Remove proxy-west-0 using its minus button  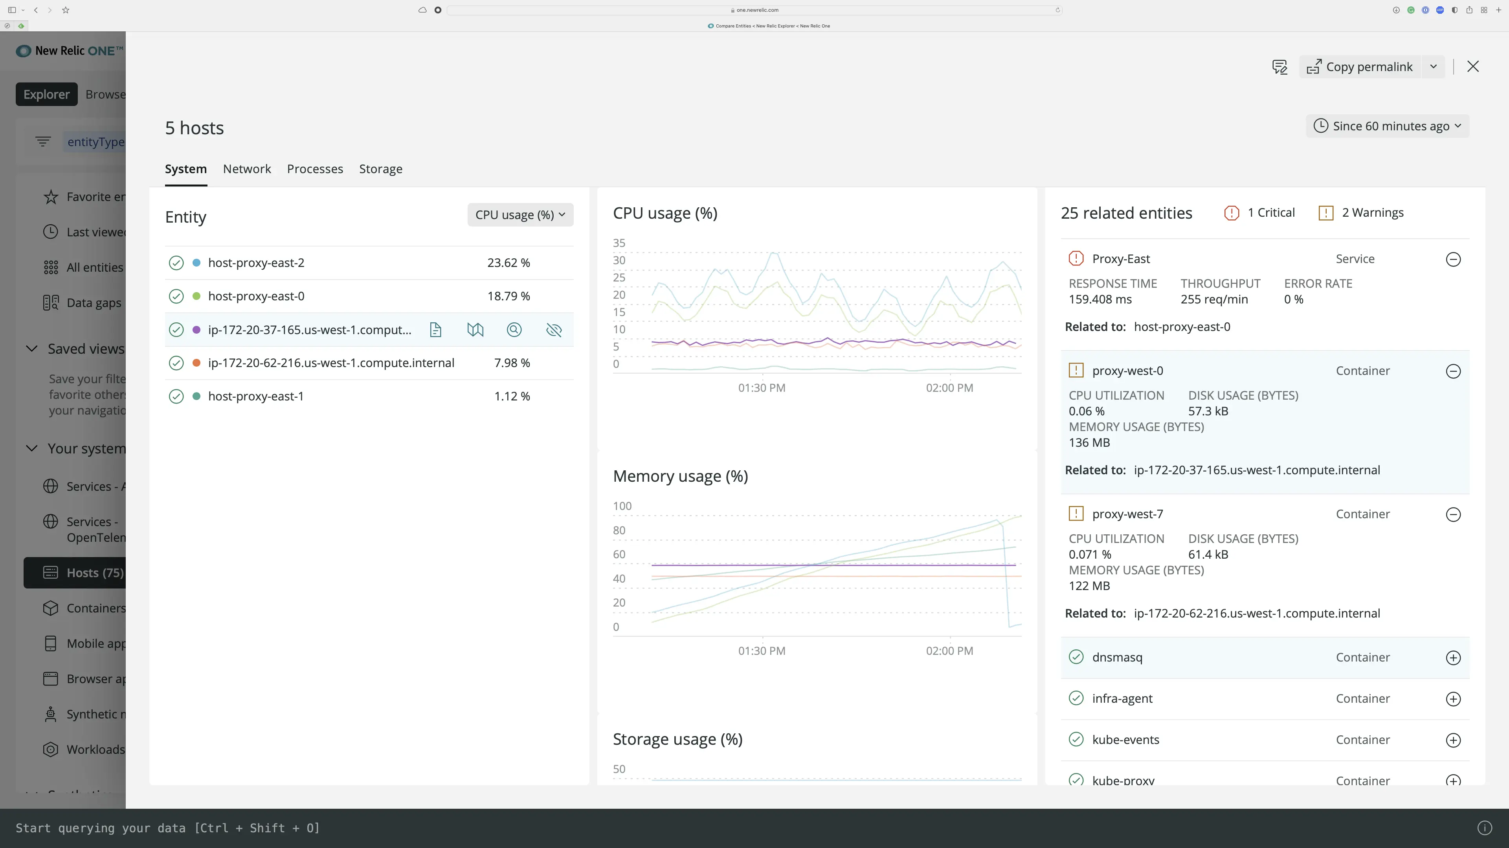coord(1453,371)
